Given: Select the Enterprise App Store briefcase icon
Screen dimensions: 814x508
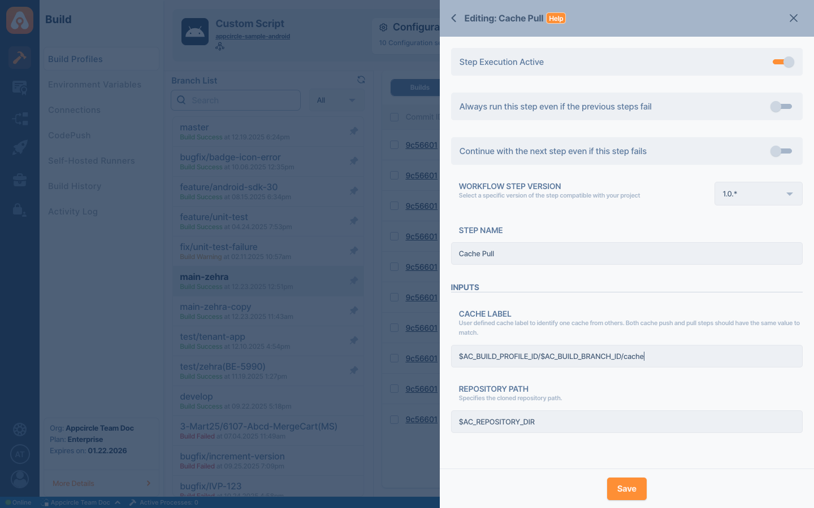Looking at the screenshot, I should point(20,179).
